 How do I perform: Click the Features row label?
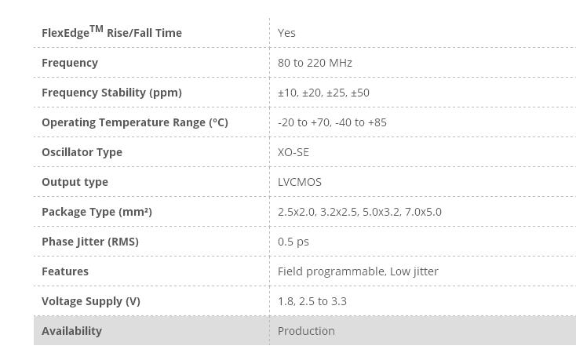point(65,271)
